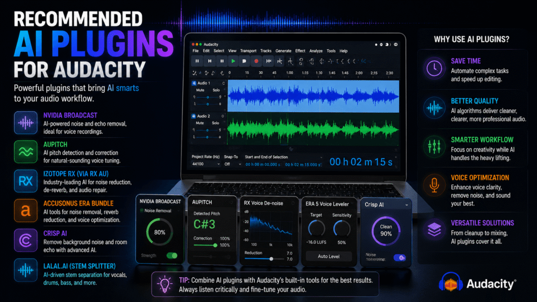This screenshot has height=302, width=537.
Task: Click the NVIDIA Broadcast waveform icon
Action: [26, 123]
